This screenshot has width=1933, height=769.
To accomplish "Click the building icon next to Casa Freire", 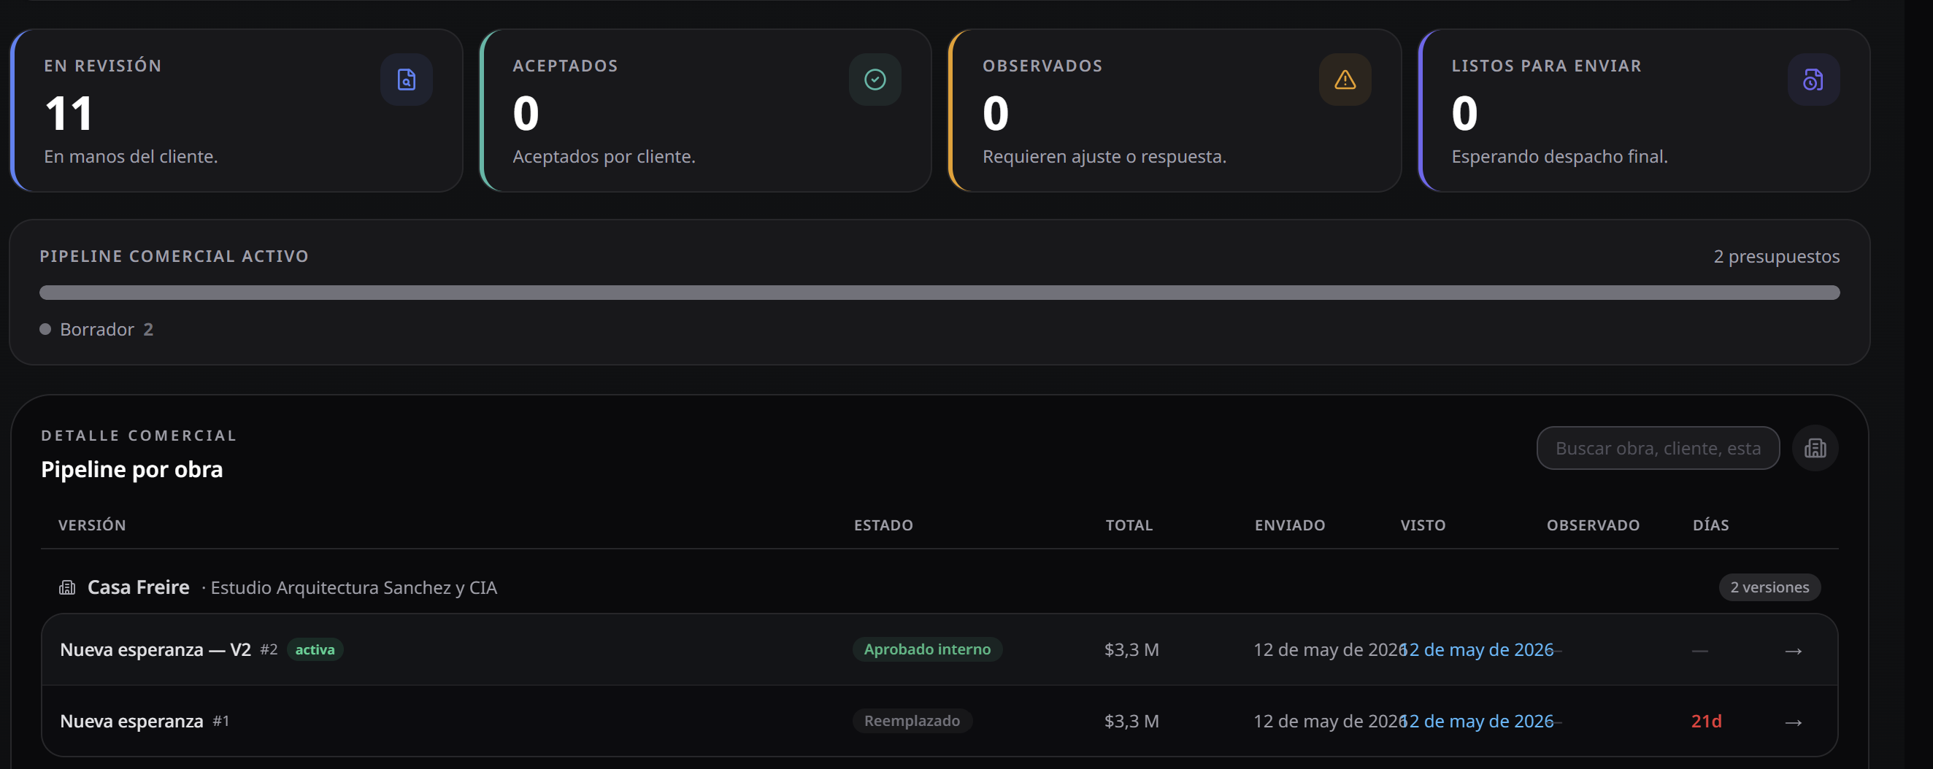I will coord(68,587).
